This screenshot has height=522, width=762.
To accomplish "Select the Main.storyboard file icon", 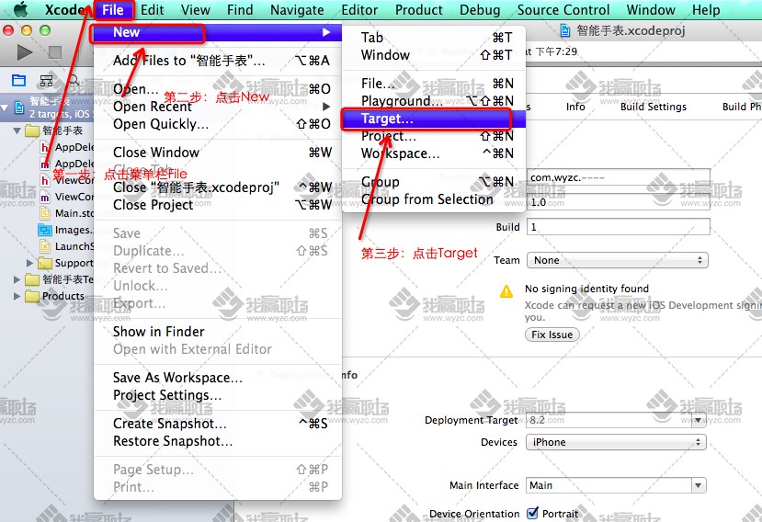I will pyautogui.click(x=45, y=213).
